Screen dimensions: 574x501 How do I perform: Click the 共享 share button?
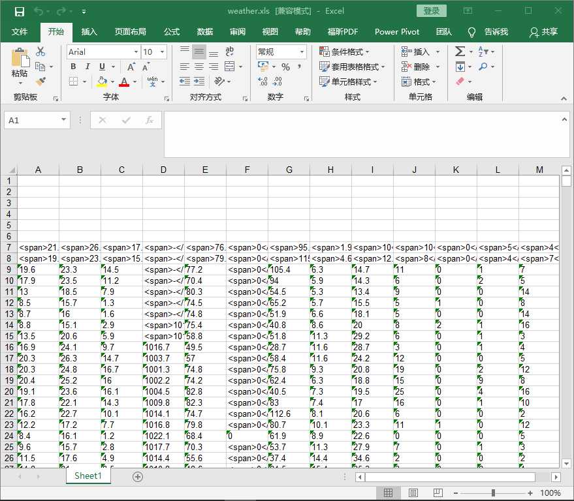coord(543,32)
